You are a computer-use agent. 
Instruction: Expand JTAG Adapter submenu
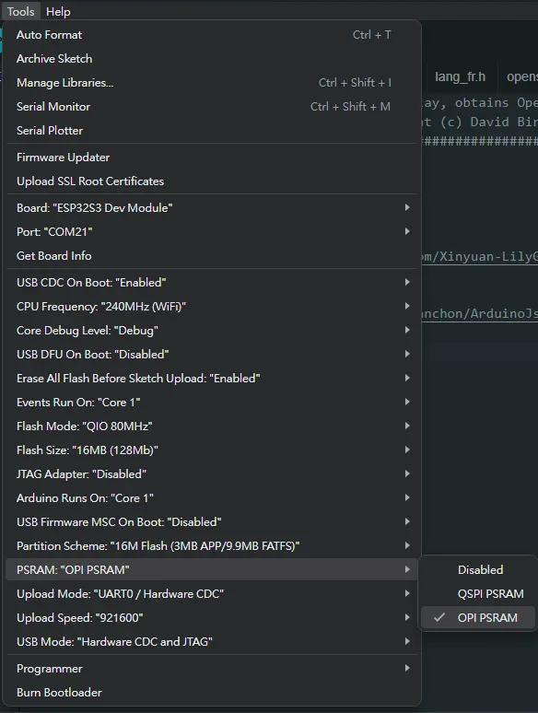tap(212, 474)
